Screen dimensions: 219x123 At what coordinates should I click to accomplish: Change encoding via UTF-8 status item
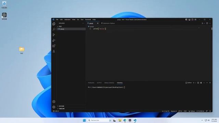[180, 111]
